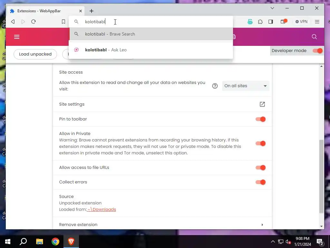The image size is (330, 248).
Task: Open the On all sites dropdown
Action: (x=246, y=86)
